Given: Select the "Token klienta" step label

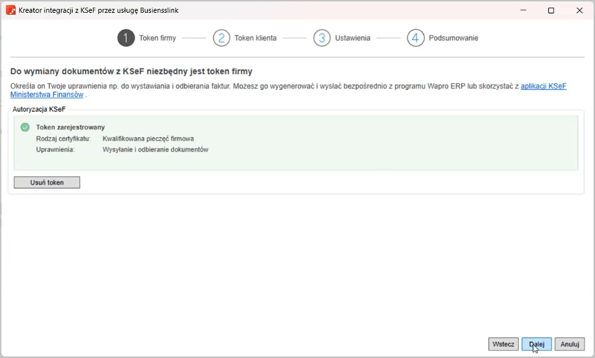Looking at the screenshot, I should [255, 38].
